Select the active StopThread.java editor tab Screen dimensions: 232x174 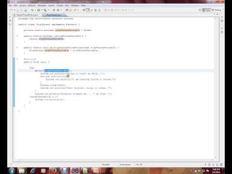[x=54, y=15]
